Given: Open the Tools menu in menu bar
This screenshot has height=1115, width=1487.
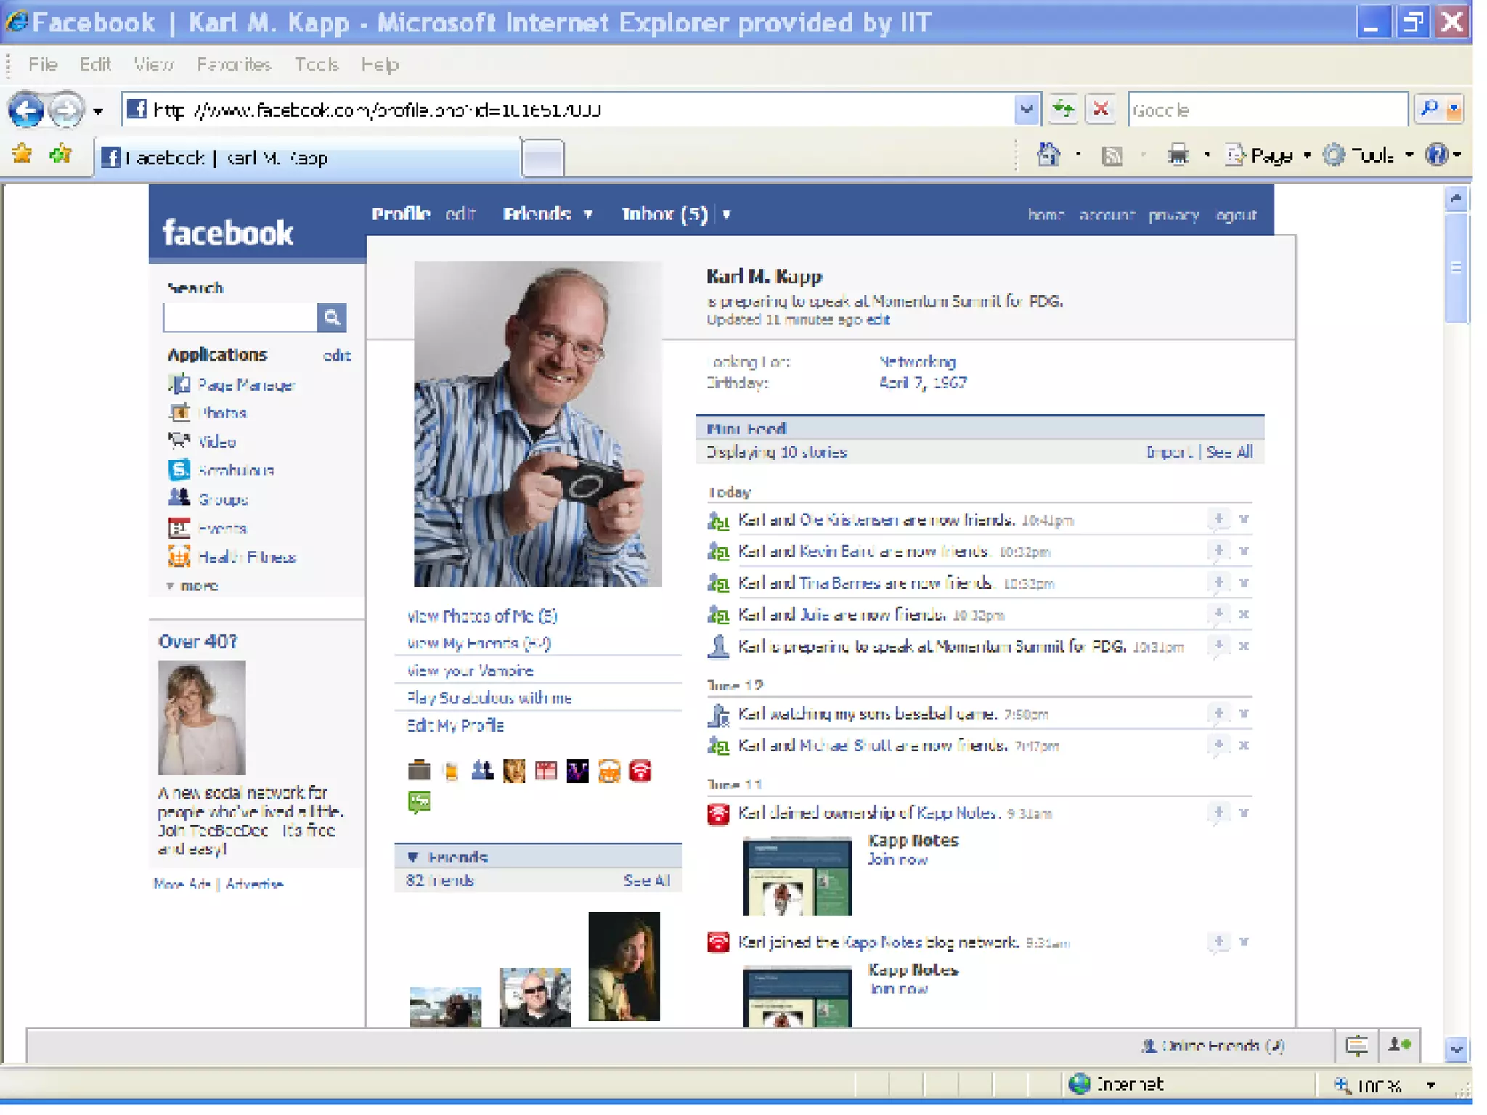Looking at the screenshot, I should coord(317,65).
